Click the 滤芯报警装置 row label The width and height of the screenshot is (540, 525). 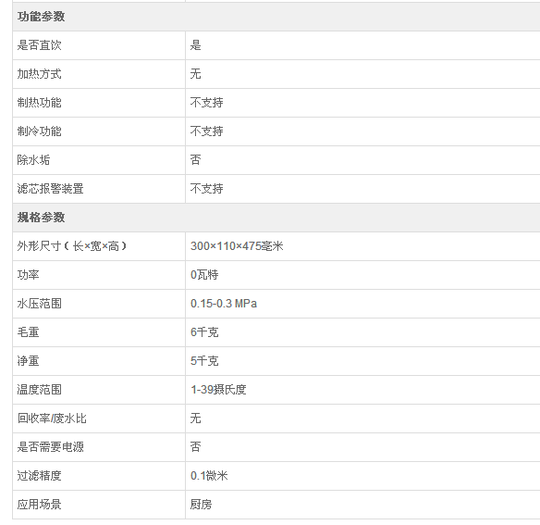(x=50, y=189)
